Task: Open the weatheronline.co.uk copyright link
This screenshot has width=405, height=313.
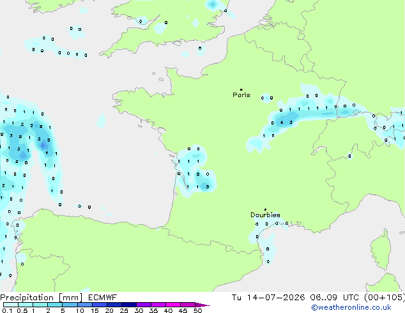Action: coord(351,307)
